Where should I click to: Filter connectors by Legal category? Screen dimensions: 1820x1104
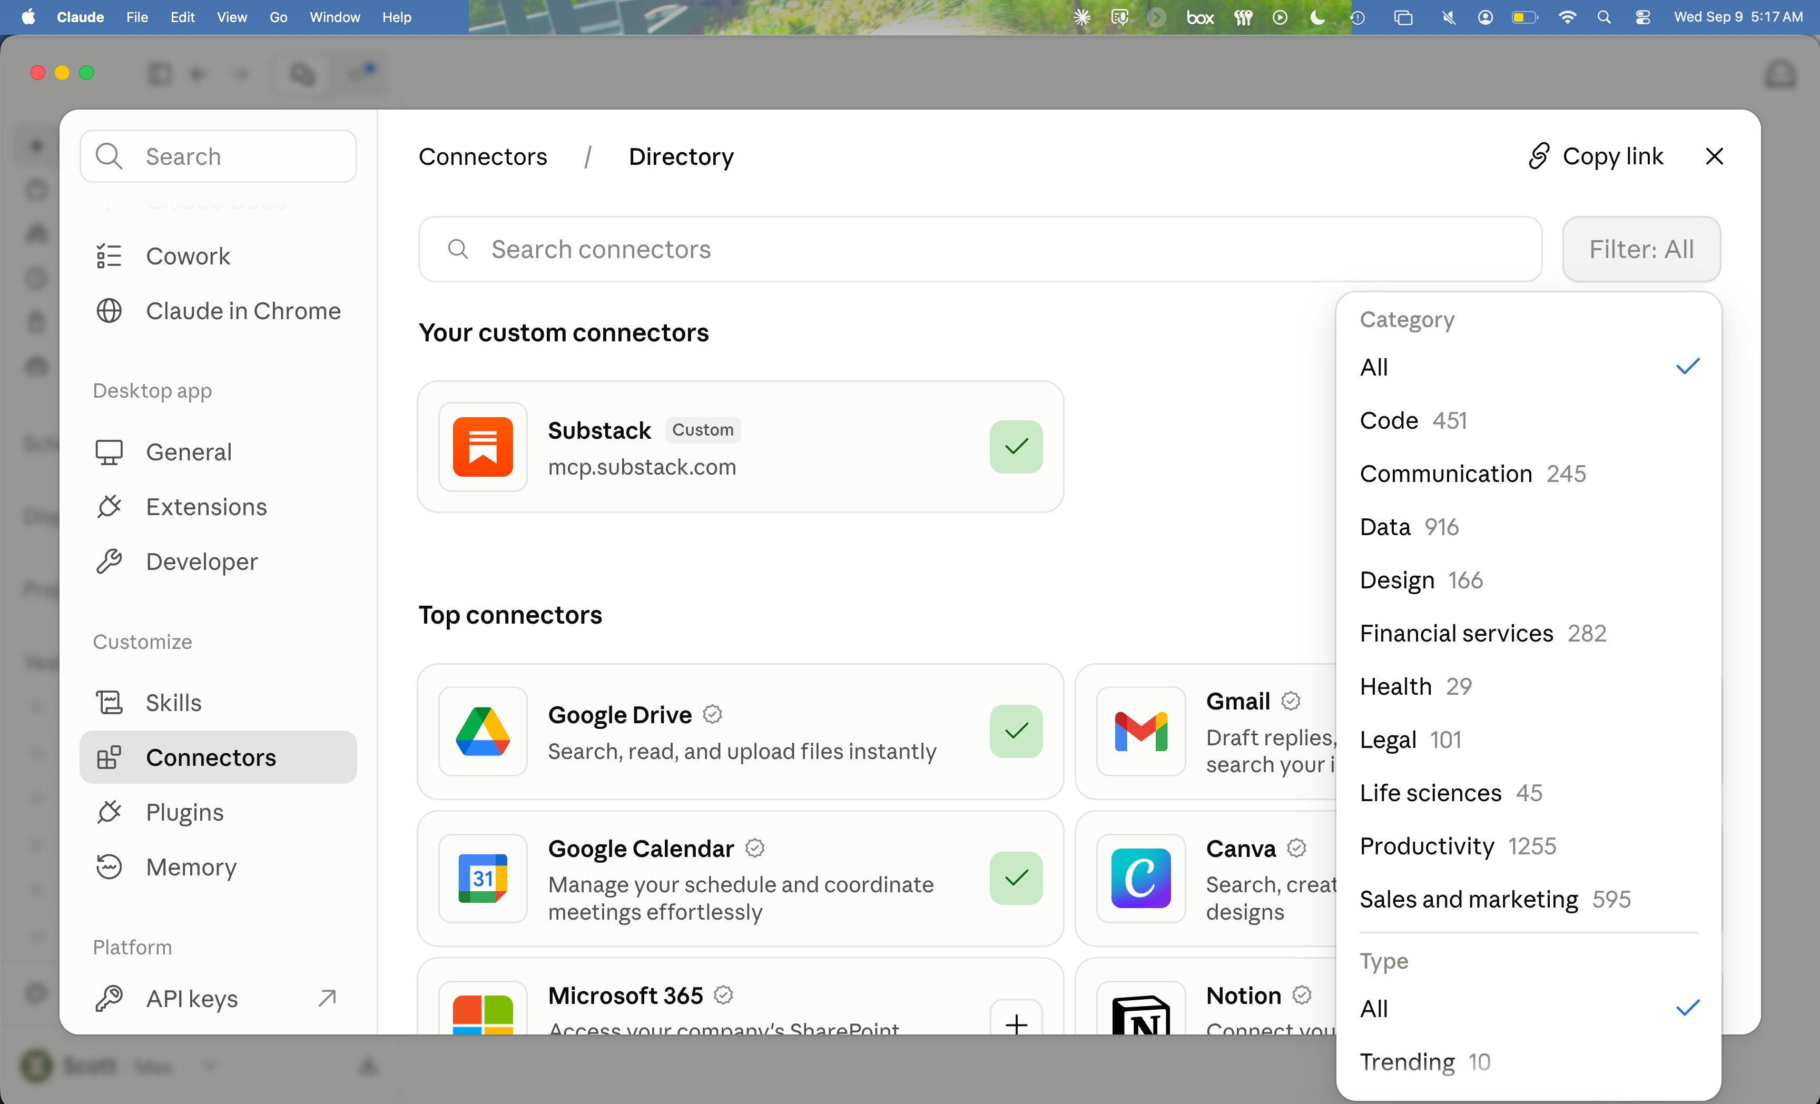1529,739
